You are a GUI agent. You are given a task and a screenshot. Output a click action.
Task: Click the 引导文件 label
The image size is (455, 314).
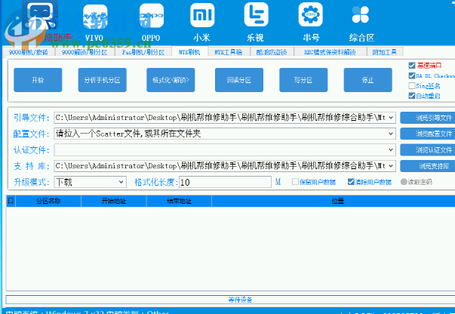(32, 118)
